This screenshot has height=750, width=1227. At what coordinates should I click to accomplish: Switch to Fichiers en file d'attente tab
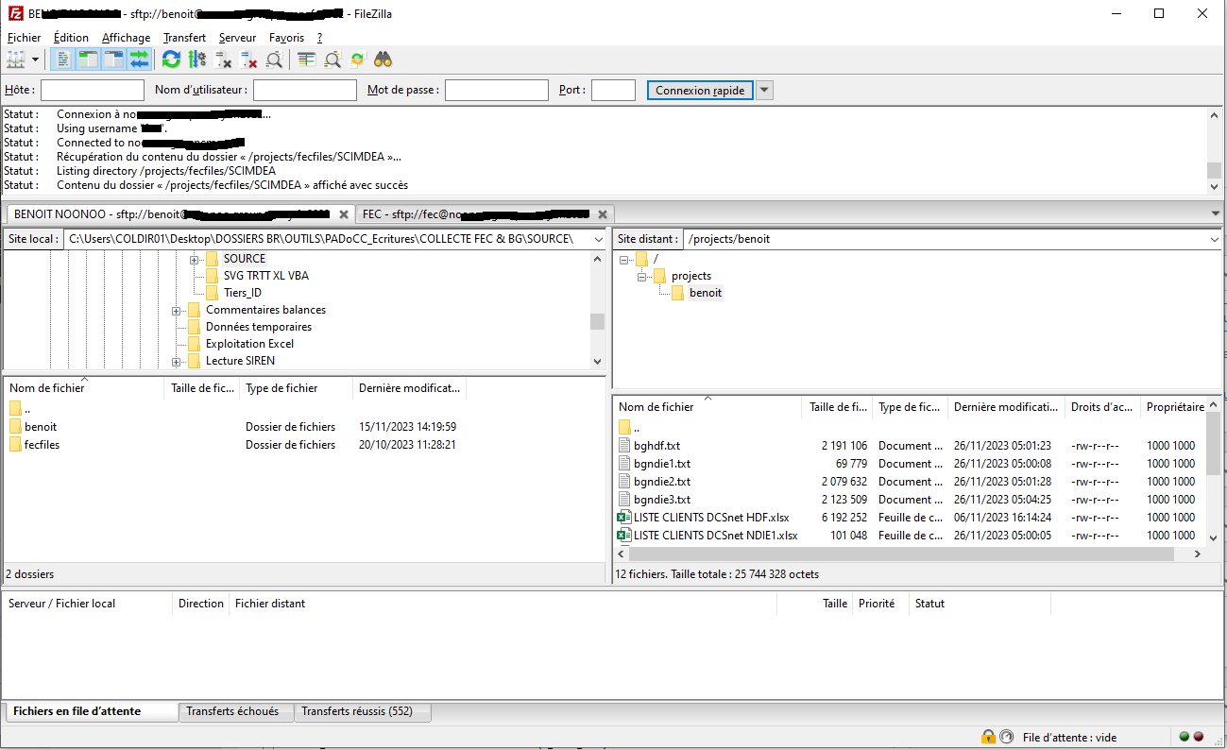click(90, 711)
